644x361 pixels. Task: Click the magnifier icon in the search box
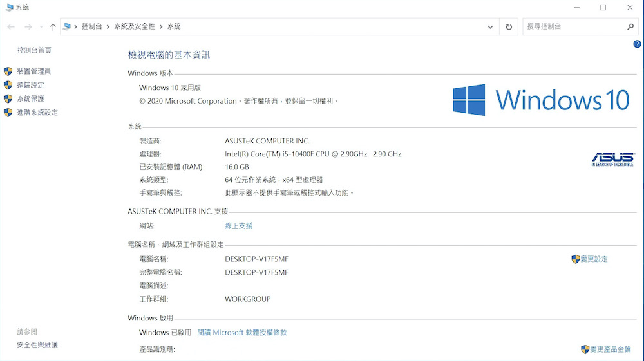point(630,27)
